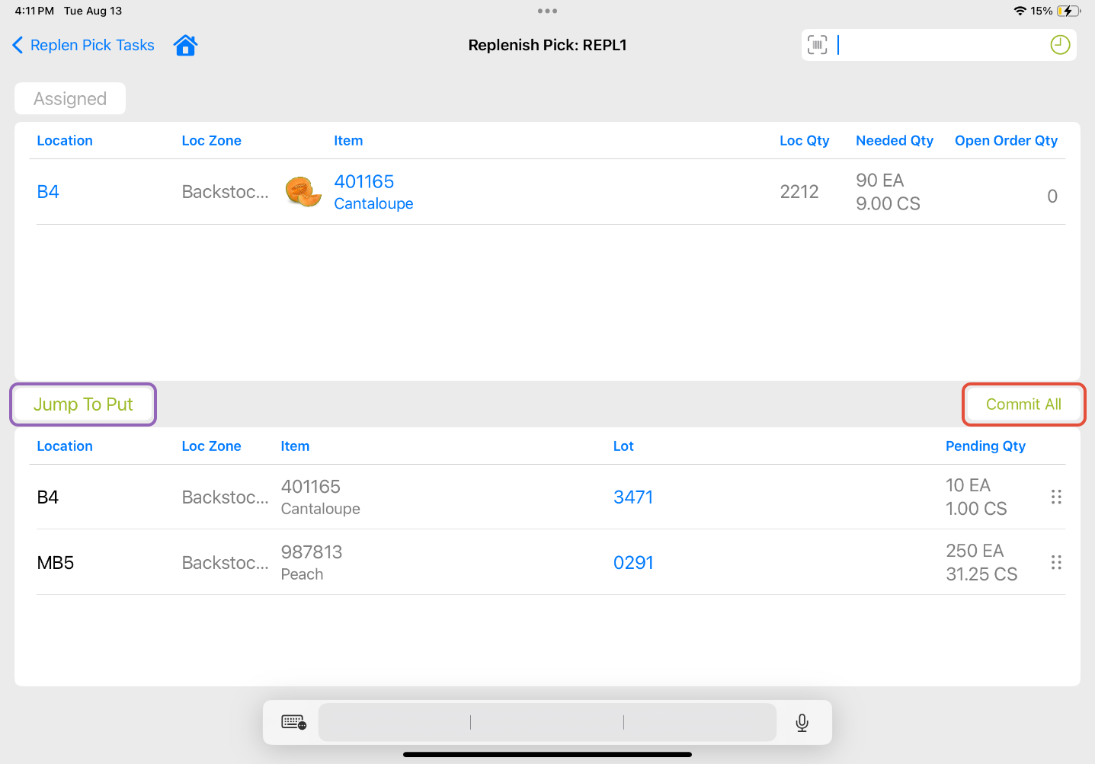Toggle the on-screen keyboard icon
This screenshot has height=764, width=1095.
293,722
